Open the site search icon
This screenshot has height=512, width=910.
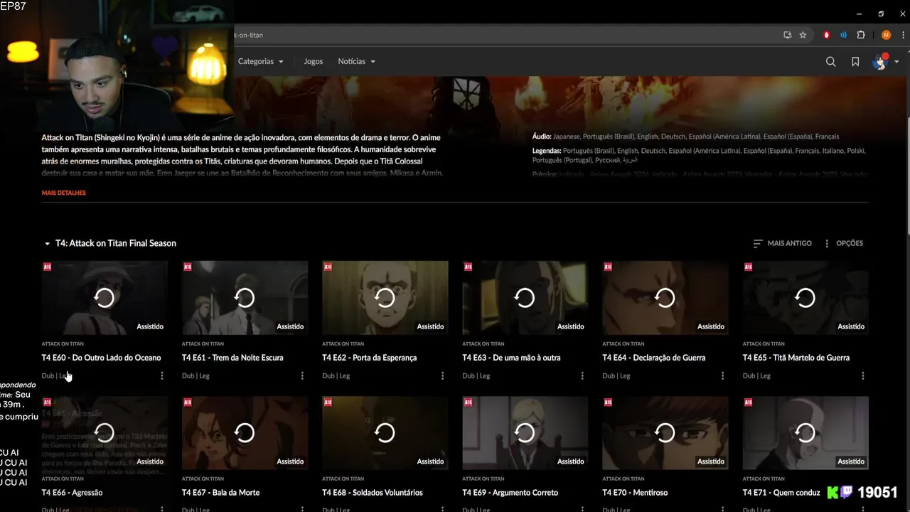pos(830,62)
